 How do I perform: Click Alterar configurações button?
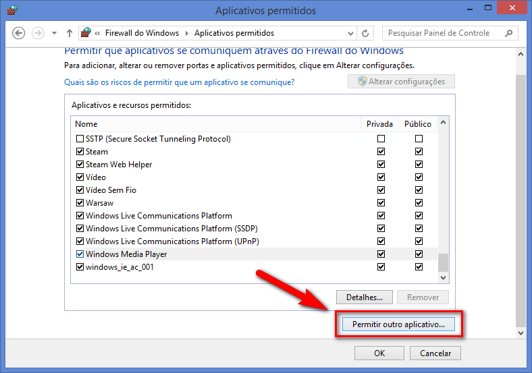pos(401,82)
